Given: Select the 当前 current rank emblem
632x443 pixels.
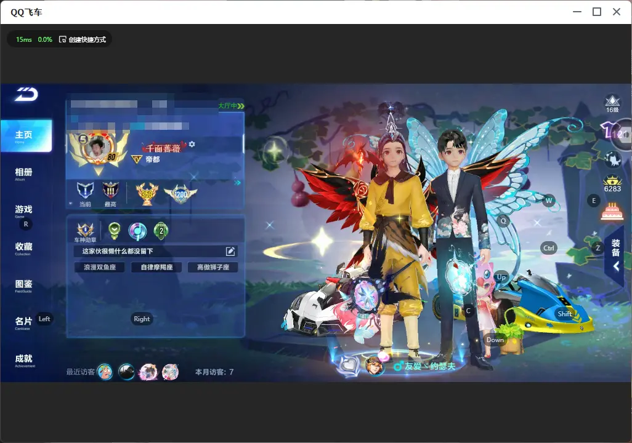Looking at the screenshot, I should 85,190.
